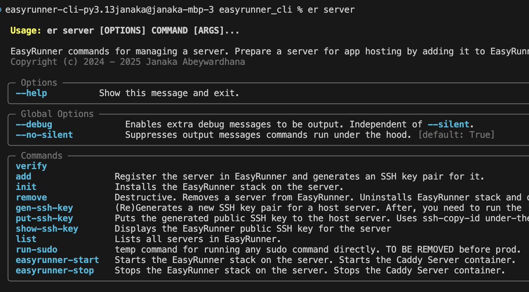529x292 pixels.
Task: Click the 'init' command
Action: 26,187
